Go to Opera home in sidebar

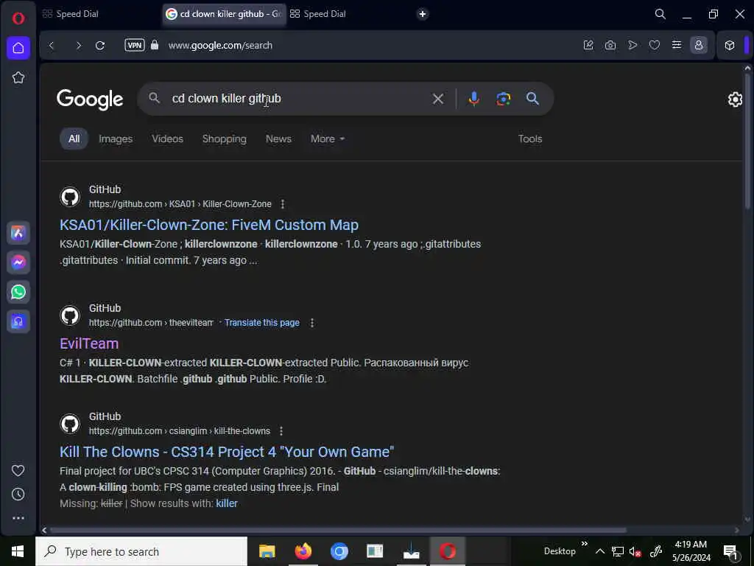(18, 48)
